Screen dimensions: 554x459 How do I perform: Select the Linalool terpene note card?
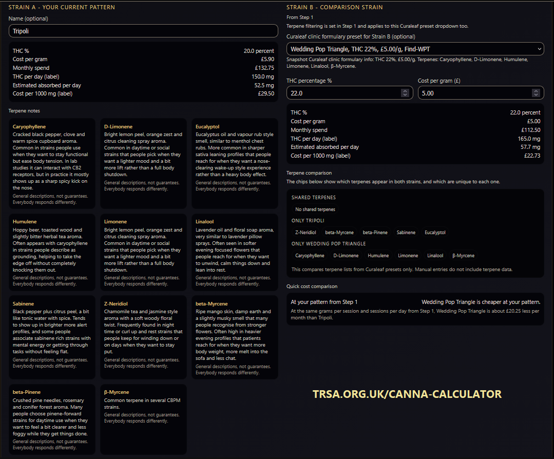(x=235, y=252)
